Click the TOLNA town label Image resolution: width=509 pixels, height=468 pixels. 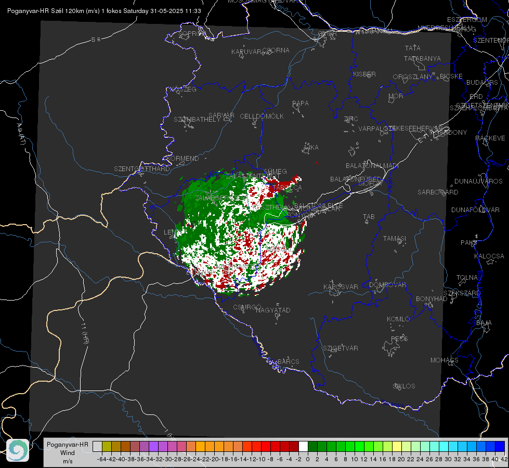pos(467,278)
